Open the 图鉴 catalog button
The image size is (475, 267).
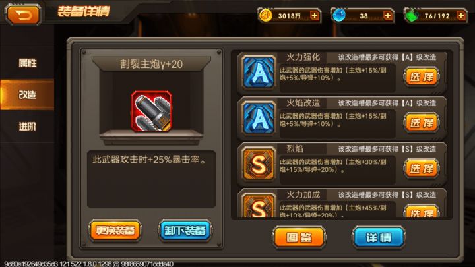[299, 237]
